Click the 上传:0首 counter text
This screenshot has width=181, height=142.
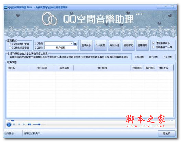[167, 57]
